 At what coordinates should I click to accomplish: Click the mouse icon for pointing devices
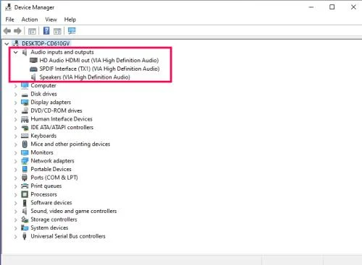[x=25, y=144]
